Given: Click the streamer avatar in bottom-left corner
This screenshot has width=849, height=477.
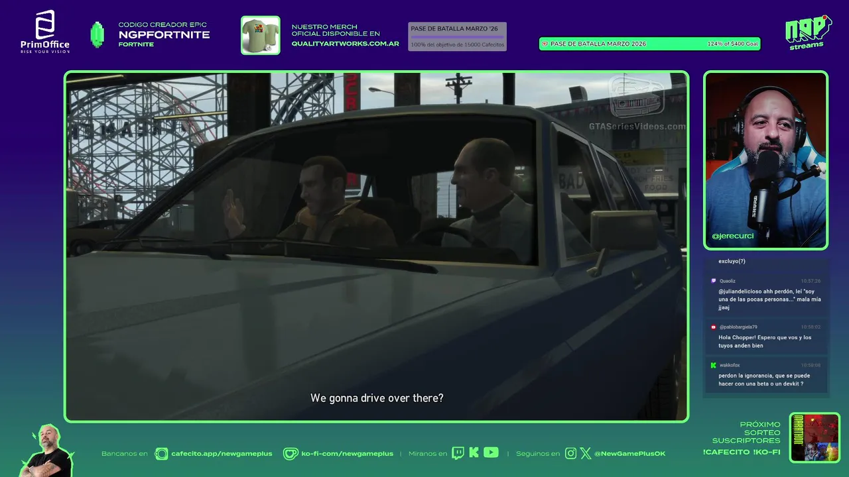Looking at the screenshot, I should point(46,450).
